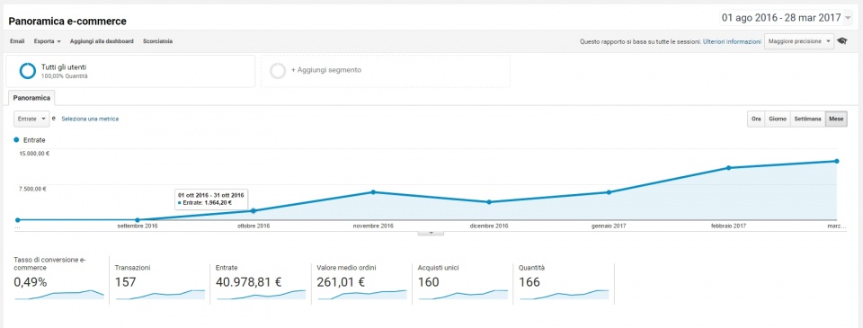Click the Quantità sparkline chart
Viewport: 863px width, 328px height.
(565, 295)
